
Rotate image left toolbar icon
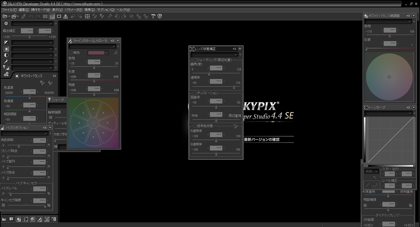tap(117, 16)
